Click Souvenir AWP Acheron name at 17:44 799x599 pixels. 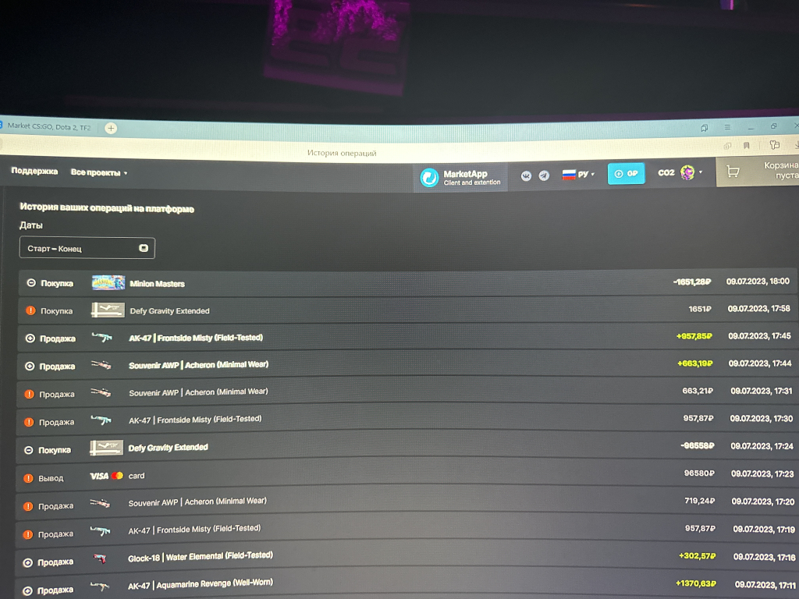coord(198,365)
